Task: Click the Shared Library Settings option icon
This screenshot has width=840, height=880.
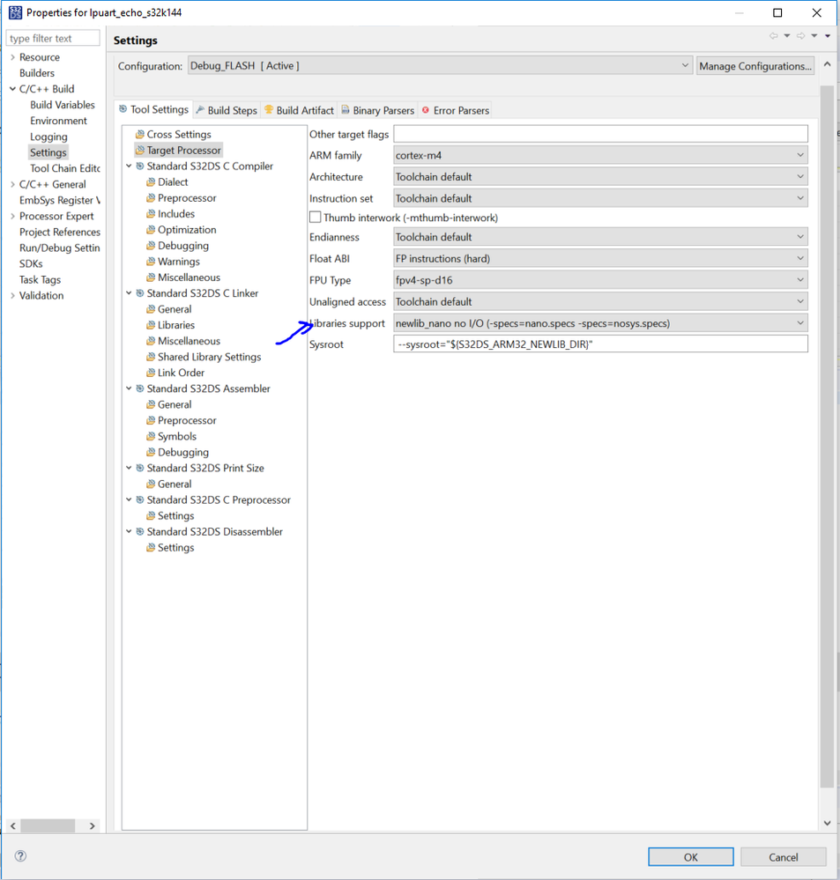Action: (x=151, y=357)
